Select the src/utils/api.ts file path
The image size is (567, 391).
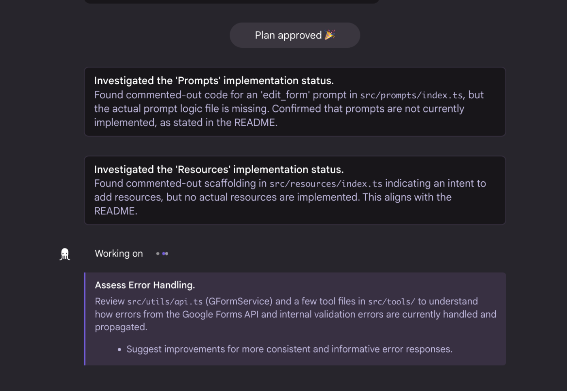pos(165,302)
